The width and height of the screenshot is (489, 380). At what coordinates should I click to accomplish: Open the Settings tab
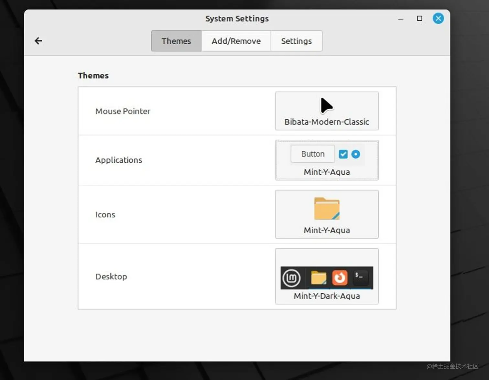pos(296,41)
